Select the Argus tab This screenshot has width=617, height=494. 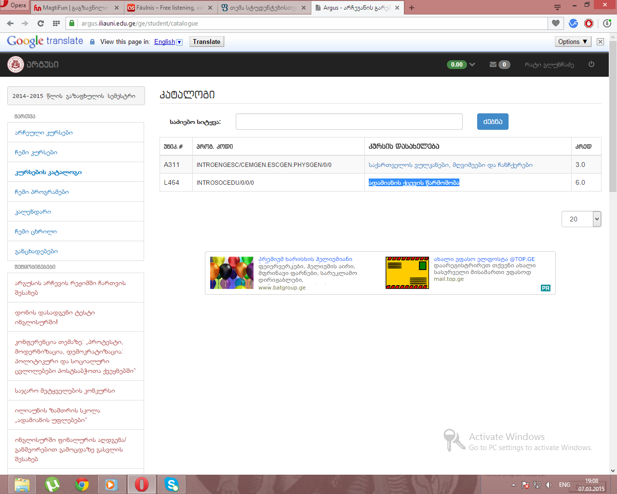pos(357,8)
